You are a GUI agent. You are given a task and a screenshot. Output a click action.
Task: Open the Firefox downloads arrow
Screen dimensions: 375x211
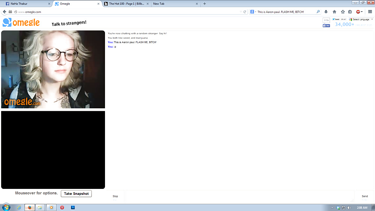point(326,12)
